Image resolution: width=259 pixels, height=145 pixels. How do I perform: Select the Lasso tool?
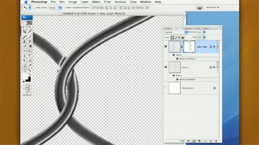tap(25, 27)
